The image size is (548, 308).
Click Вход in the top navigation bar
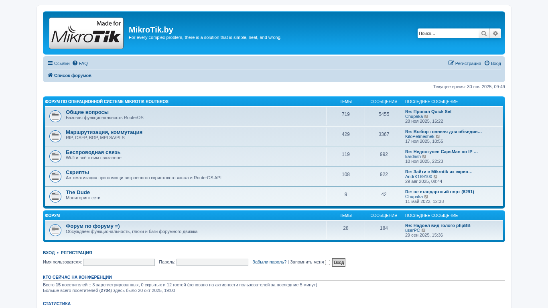click(493, 63)
